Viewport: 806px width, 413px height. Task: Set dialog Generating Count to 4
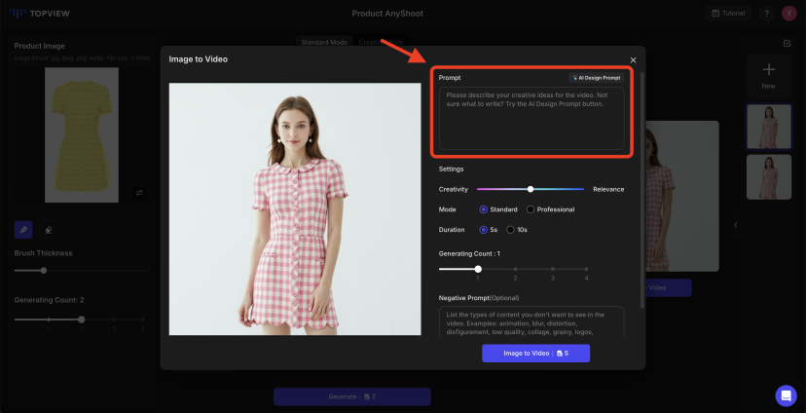click(587, 269)
